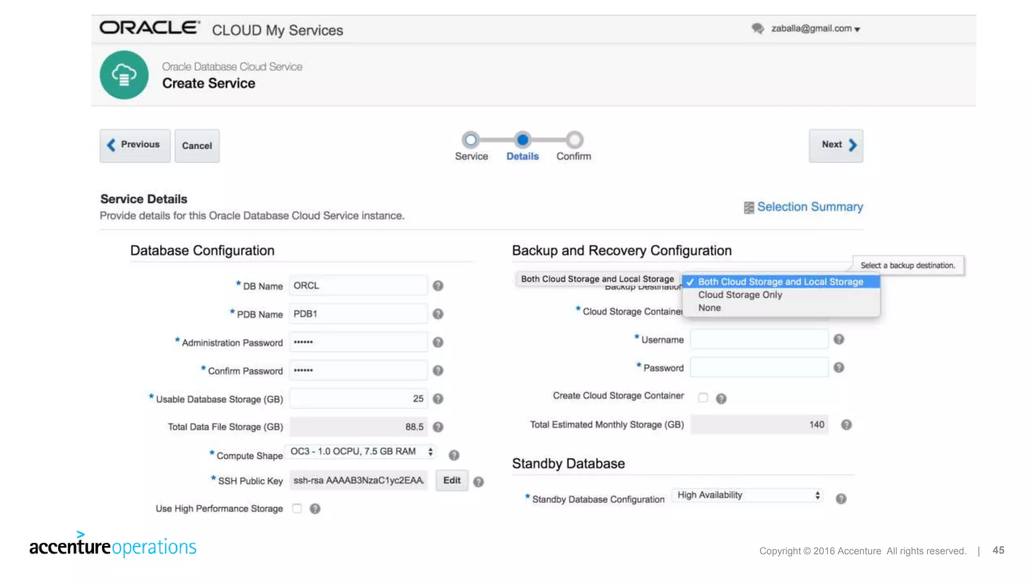Click help icon beside Compute Shape

tap(454, 455)
